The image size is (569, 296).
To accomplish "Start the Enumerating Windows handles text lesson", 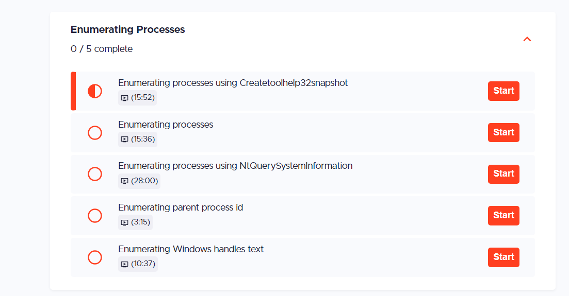I will 503,257.
